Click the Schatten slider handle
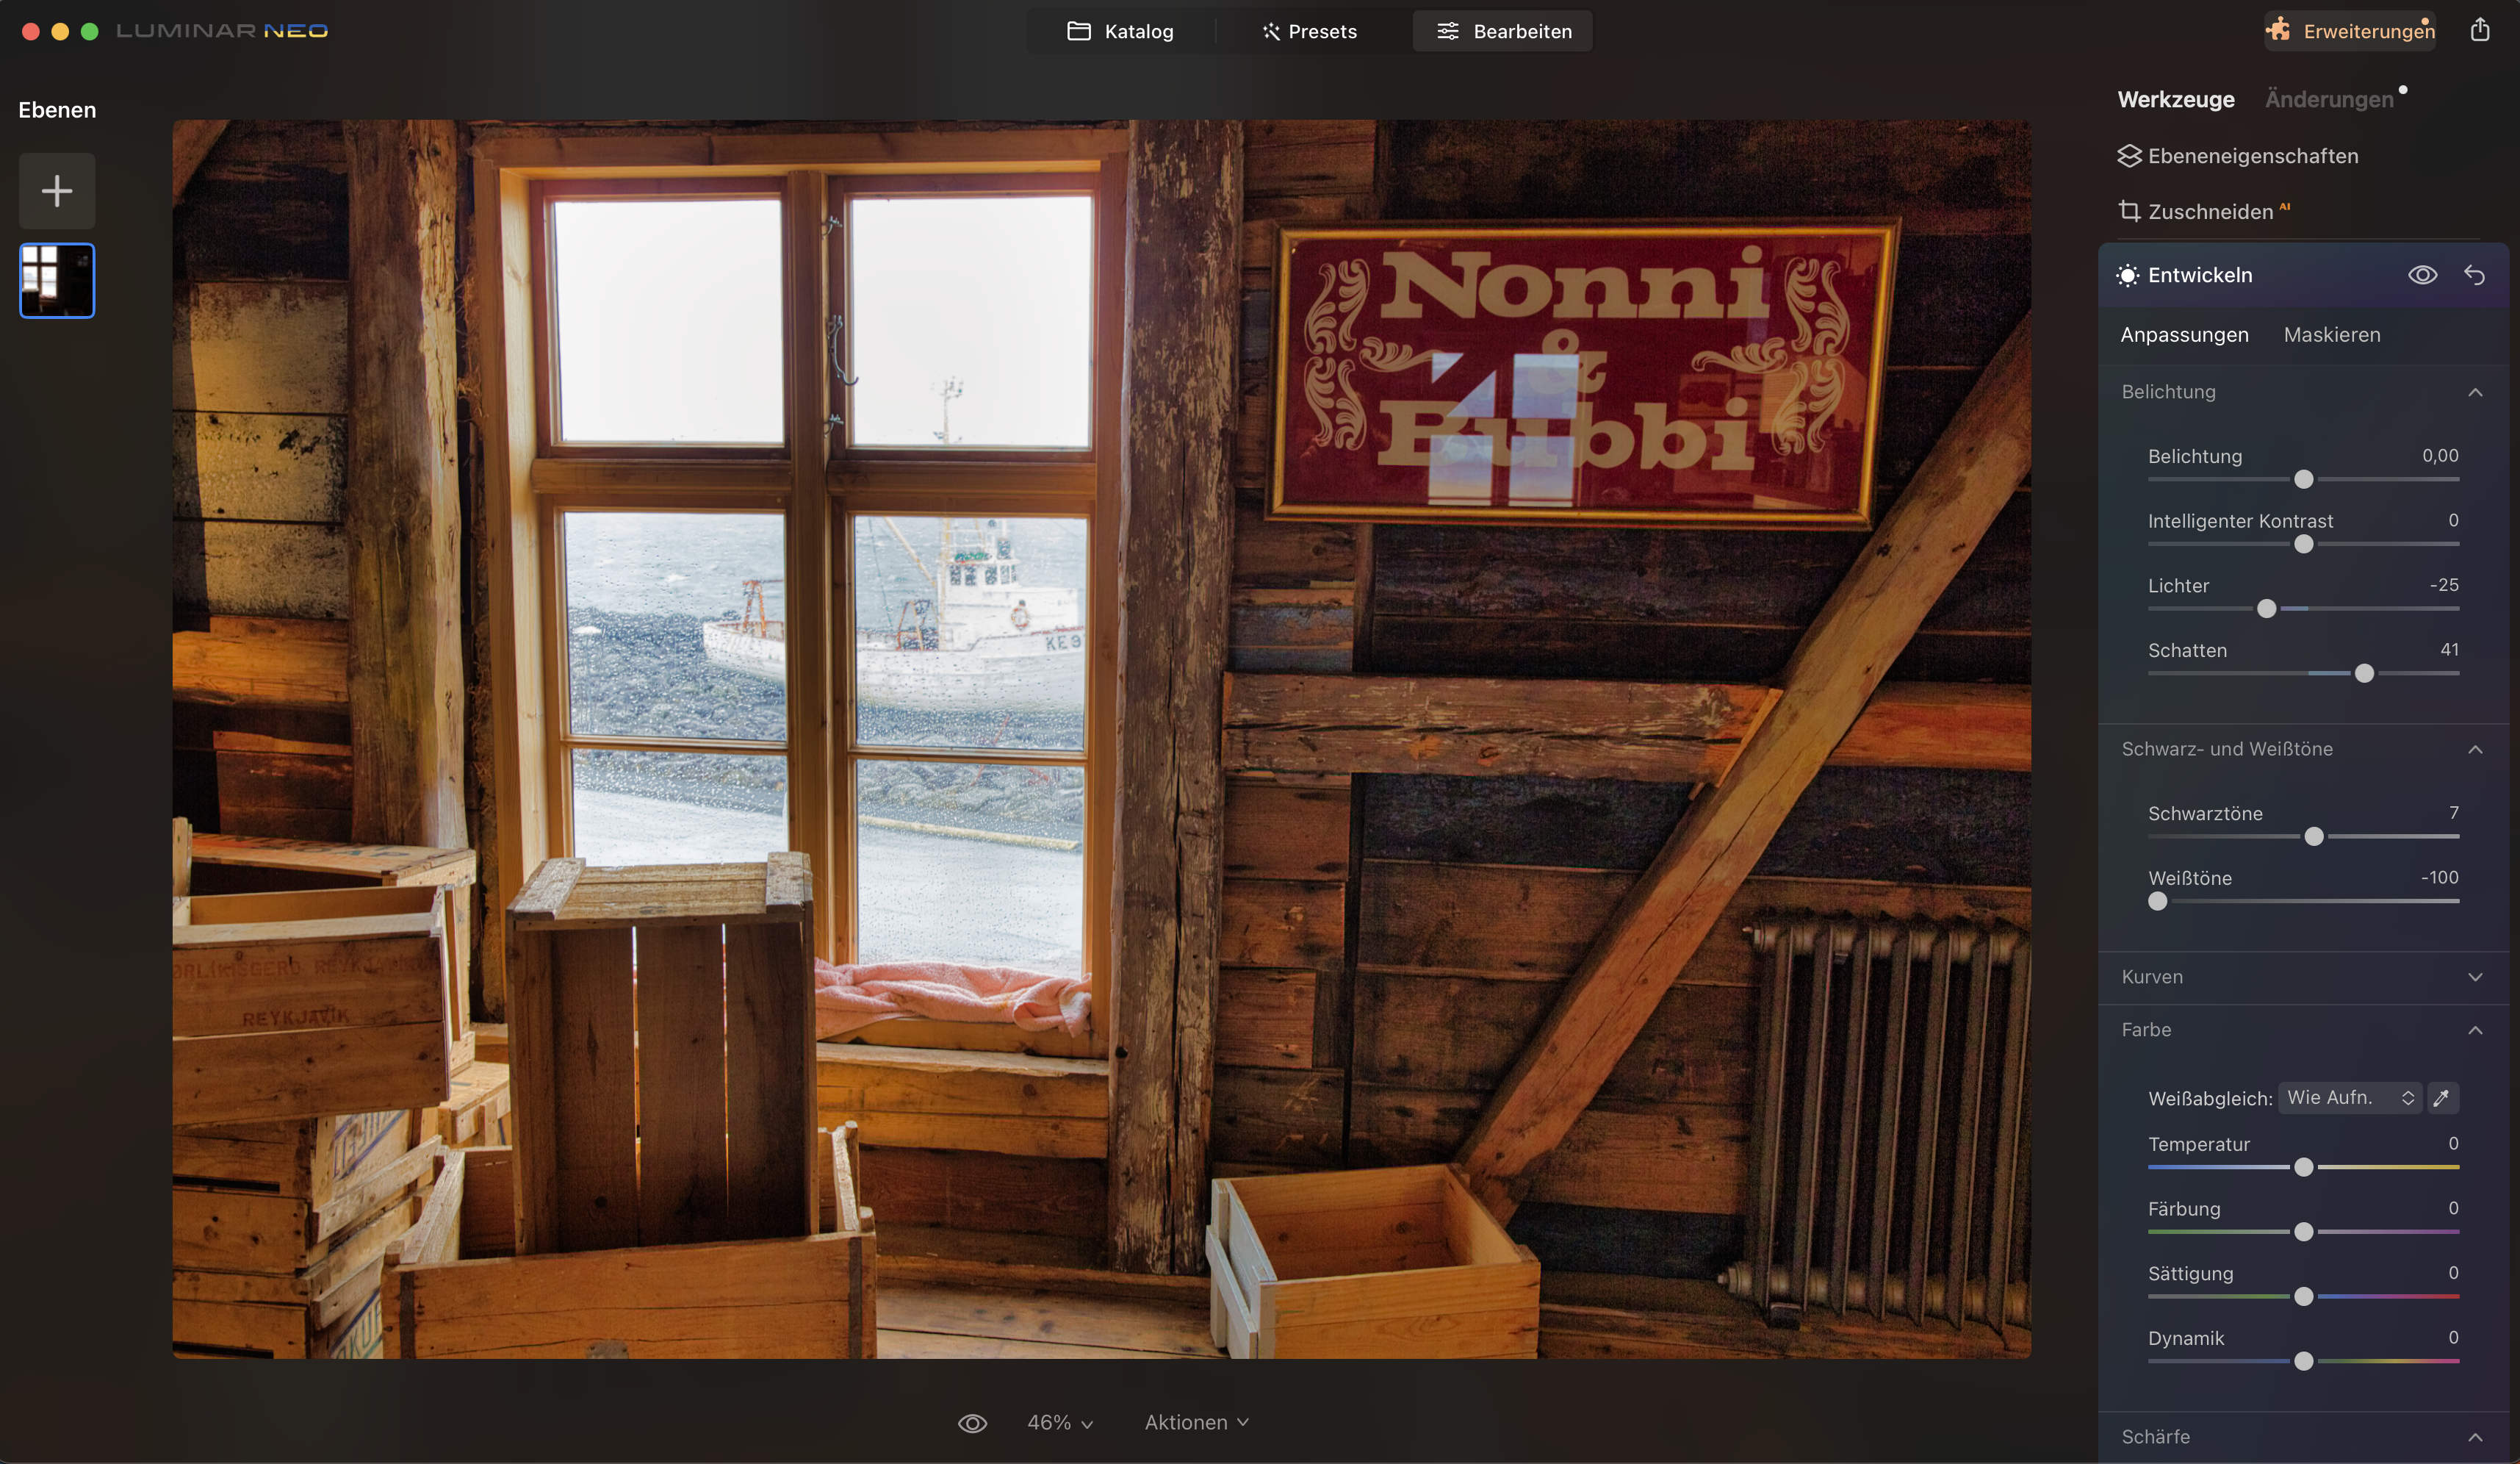The width and height of the screenshot is (2520, 1464). pyautogui.click(x=2364, y=673)
